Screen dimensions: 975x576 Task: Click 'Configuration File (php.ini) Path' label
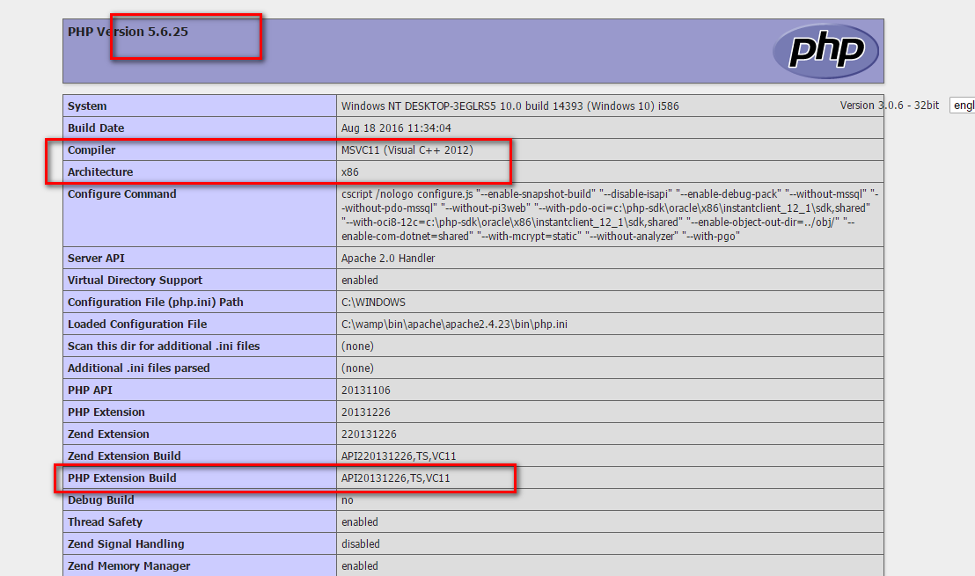tap(156, 302)
